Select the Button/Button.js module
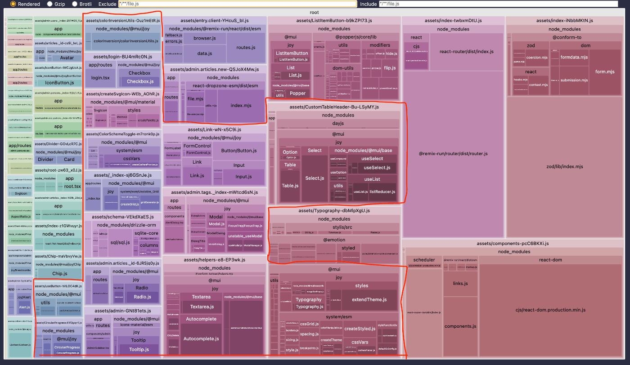 [239, 151]
